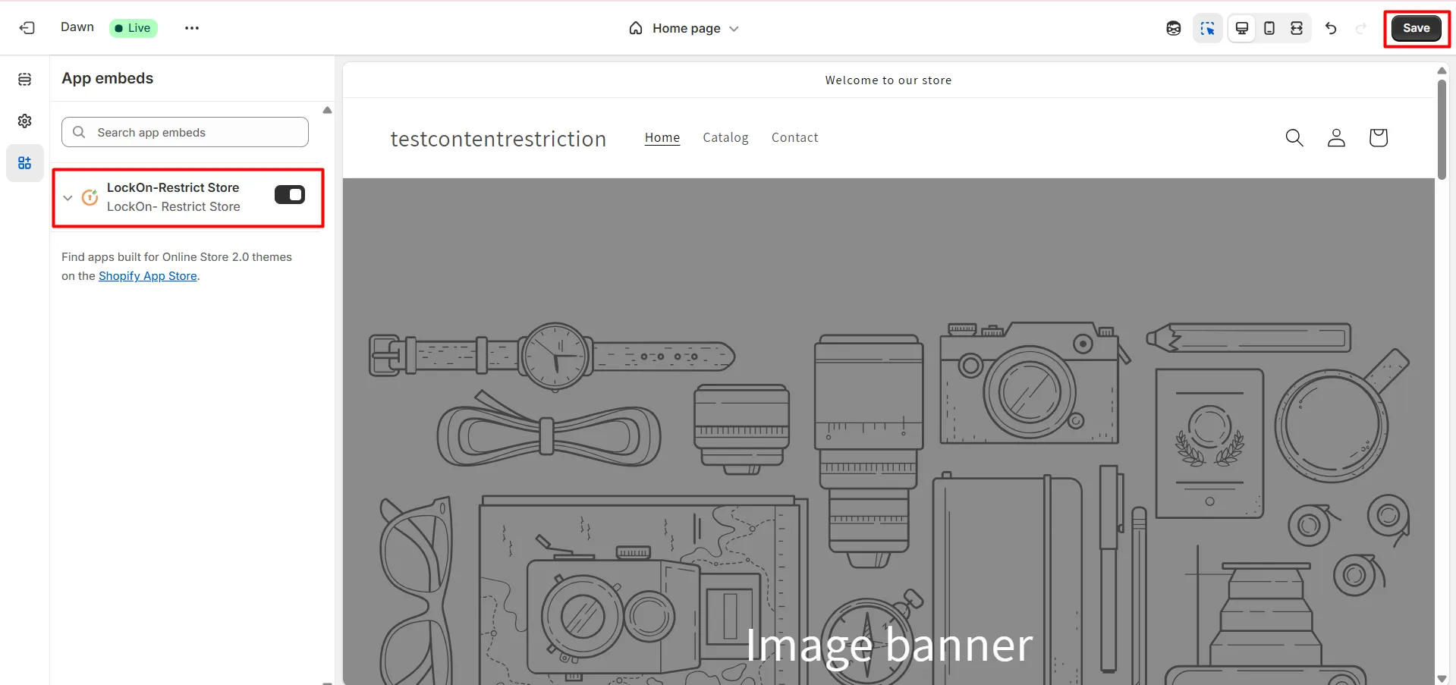Open storefront search magnifier icon

1294,137
